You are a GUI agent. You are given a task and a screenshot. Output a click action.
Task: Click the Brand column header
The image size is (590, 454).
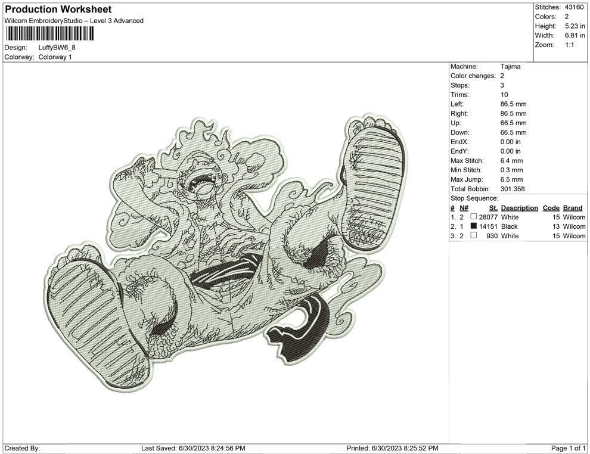pyautogui.click(x=573, y=208)
